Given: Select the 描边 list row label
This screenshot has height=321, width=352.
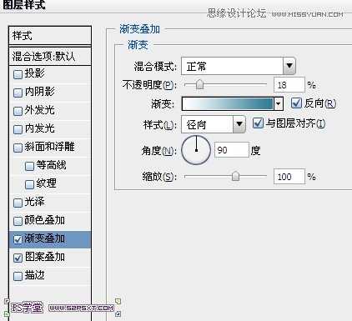Looking at the screenshot, I should point(35,275).
